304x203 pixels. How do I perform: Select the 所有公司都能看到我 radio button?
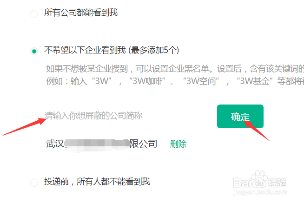click(x=34, y=13)
